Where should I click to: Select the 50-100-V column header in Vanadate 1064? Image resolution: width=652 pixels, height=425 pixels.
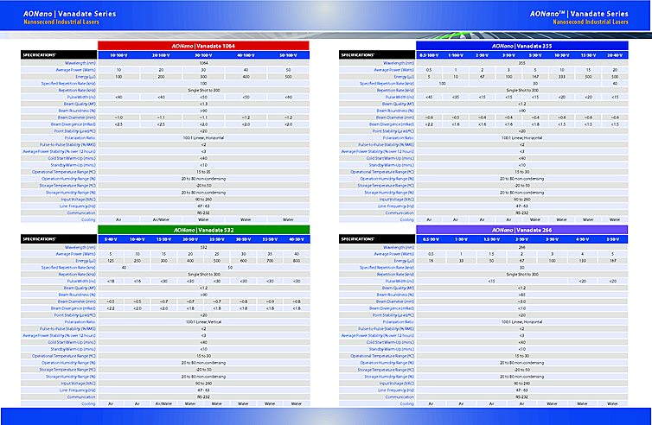coord(288,54)
